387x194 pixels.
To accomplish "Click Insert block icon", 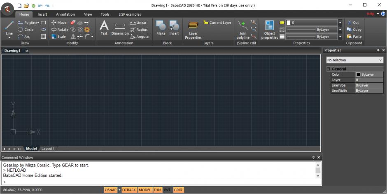I will point(174,28).
